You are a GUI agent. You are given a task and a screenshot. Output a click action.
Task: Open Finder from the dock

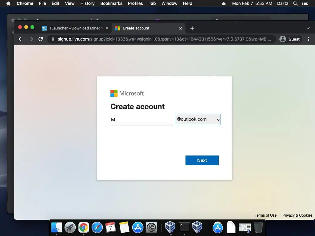(x=57, y=227)
